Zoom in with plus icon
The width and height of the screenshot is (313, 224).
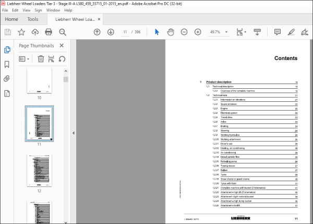point(198,32)
